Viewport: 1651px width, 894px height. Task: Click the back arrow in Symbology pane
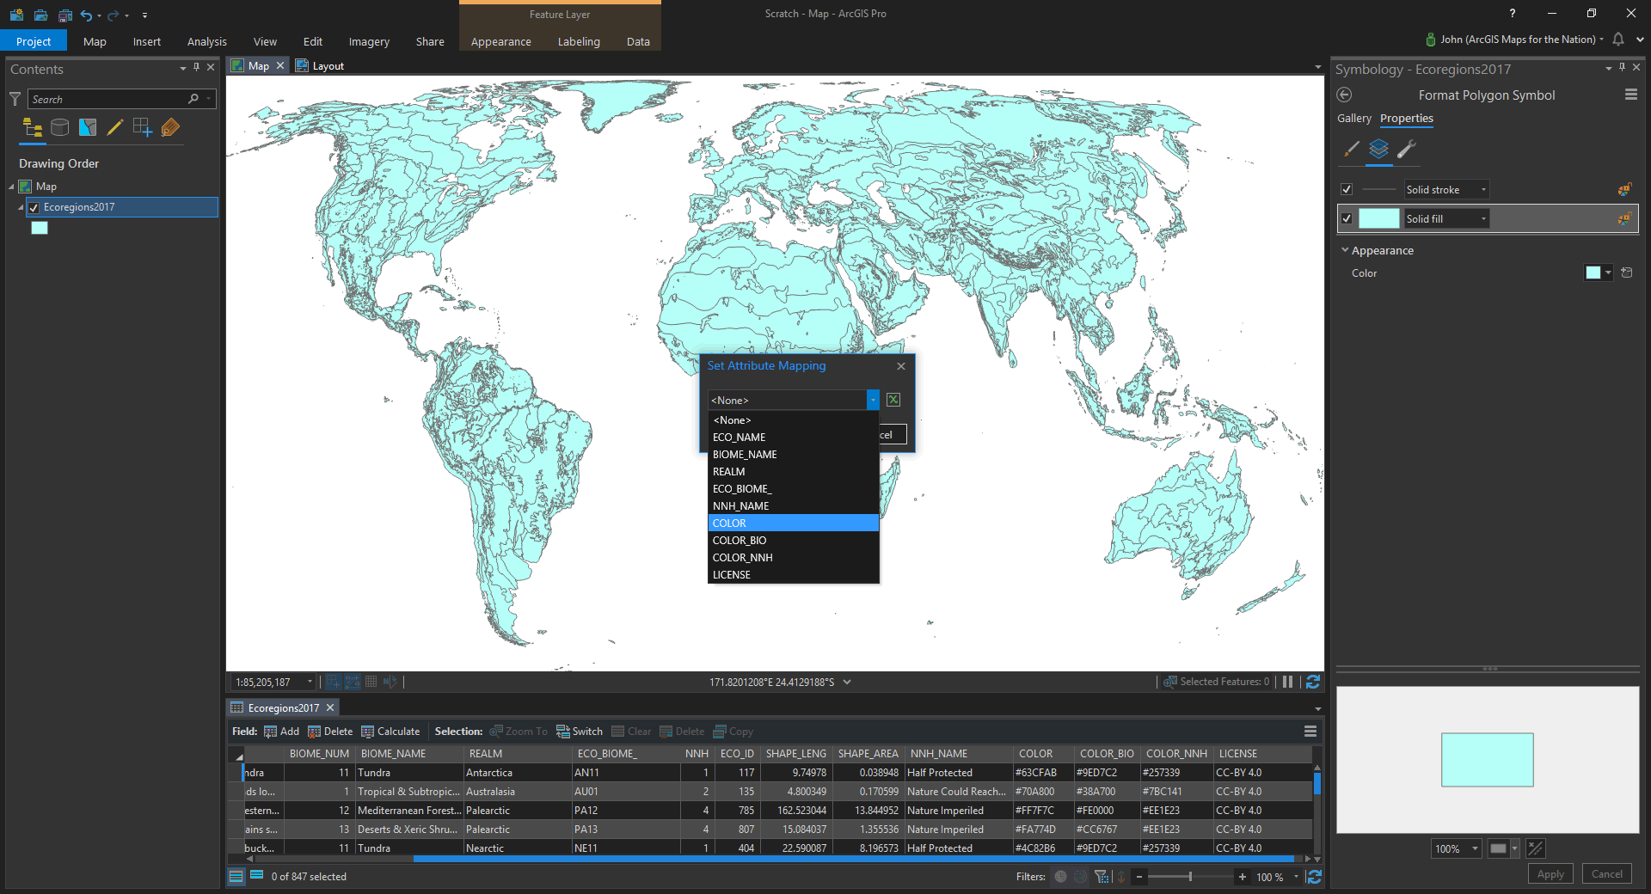click(x=1345, y=95)
